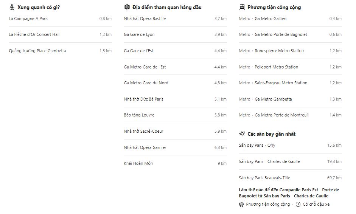Click the airplane icon beside Các sân bay gần nhất
This screenshot has width=356, height=214.
[x=242, y=134]
